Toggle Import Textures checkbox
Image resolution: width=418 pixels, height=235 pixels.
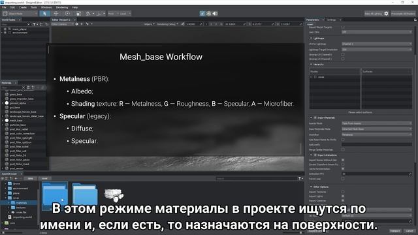tap(343, 192)
